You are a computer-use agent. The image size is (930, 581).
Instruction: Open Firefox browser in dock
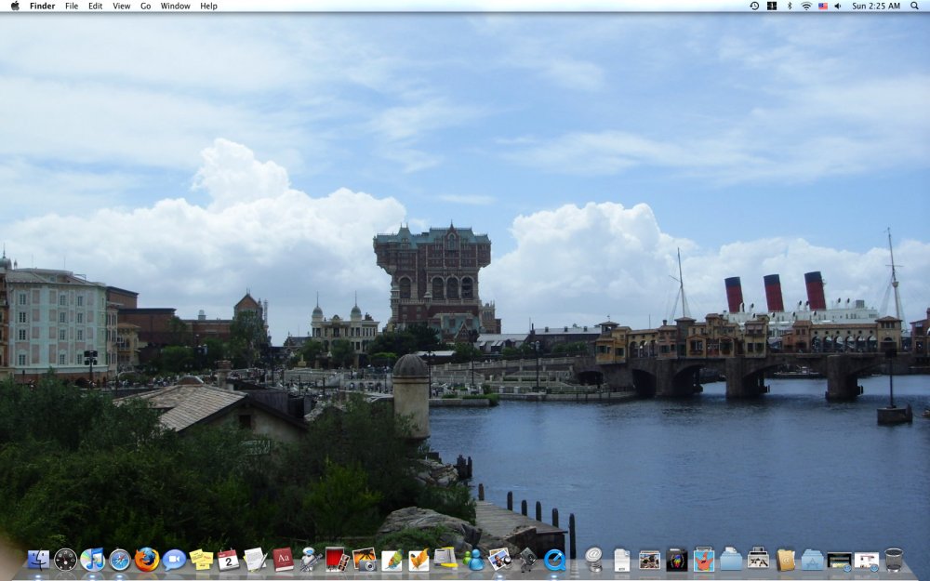(146, 560)
